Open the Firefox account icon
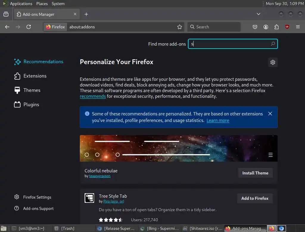This screenshot has width=305, height=232. pyautogui.click(x=266, y=27)
